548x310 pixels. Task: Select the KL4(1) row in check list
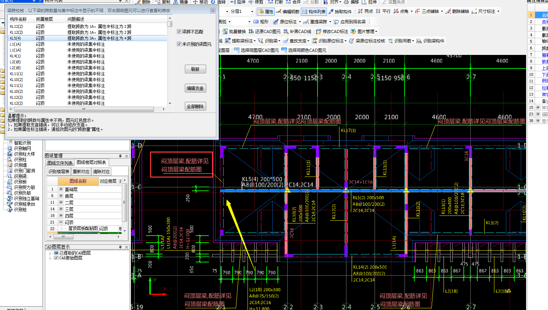(x=87, y=56)
